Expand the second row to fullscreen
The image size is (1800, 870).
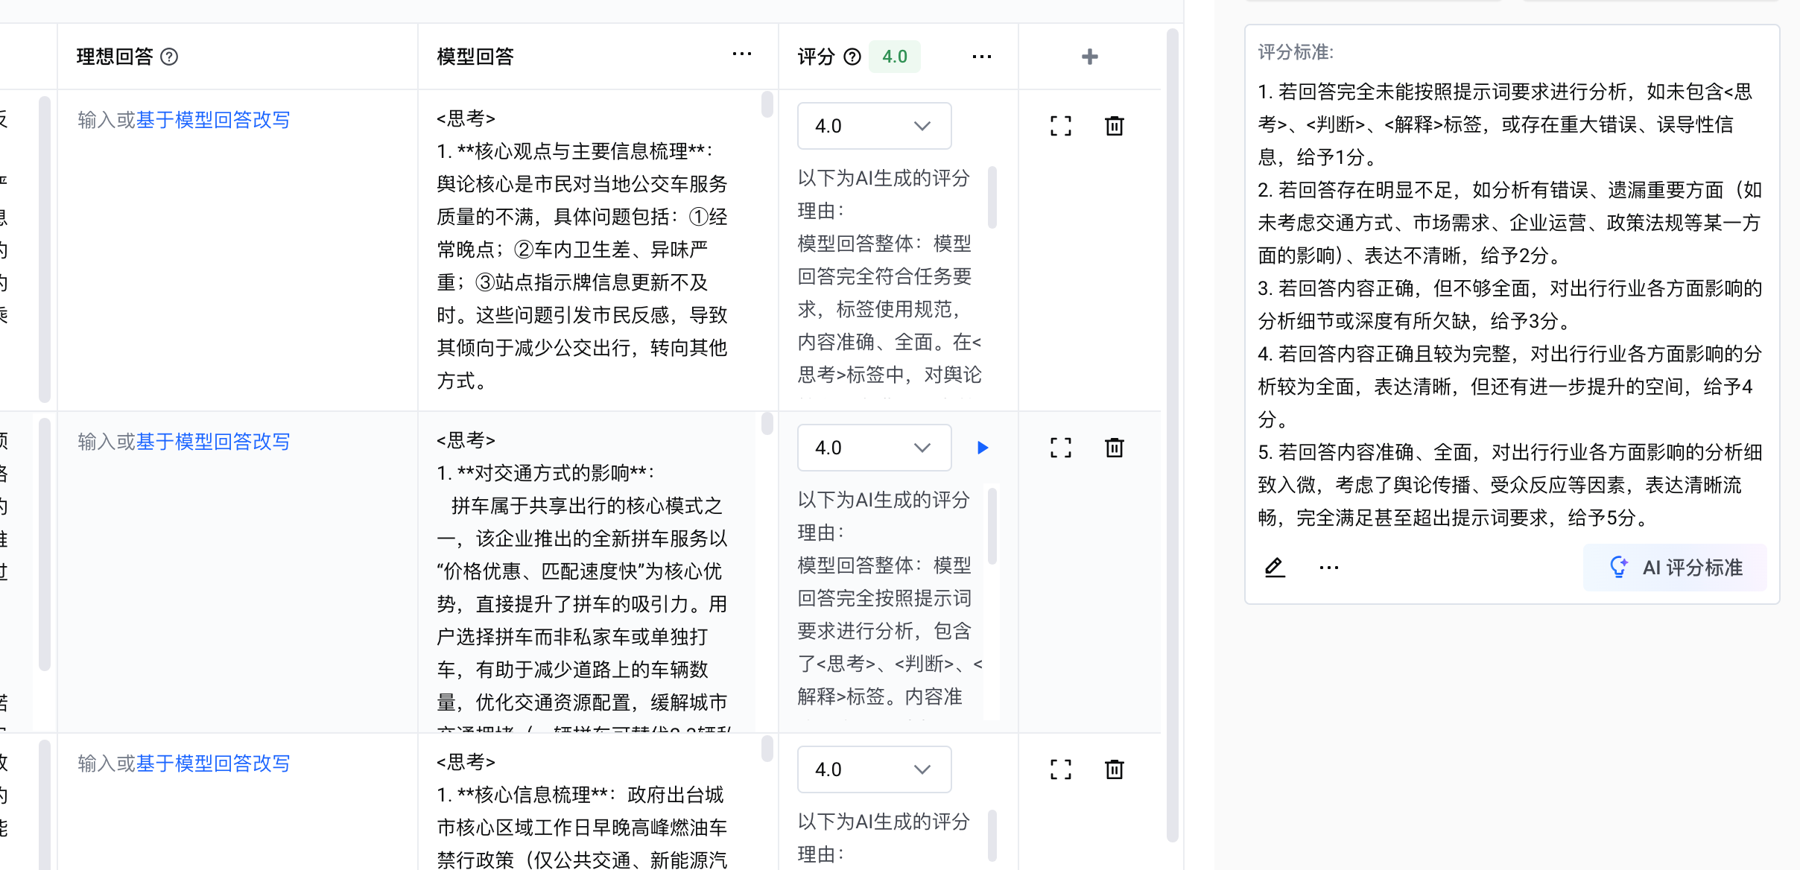(1060, 448)
